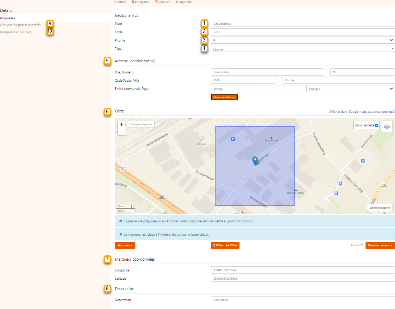Click Enregistrer in the top toolbar
The image size is (395, 309).
click(141, 2)
